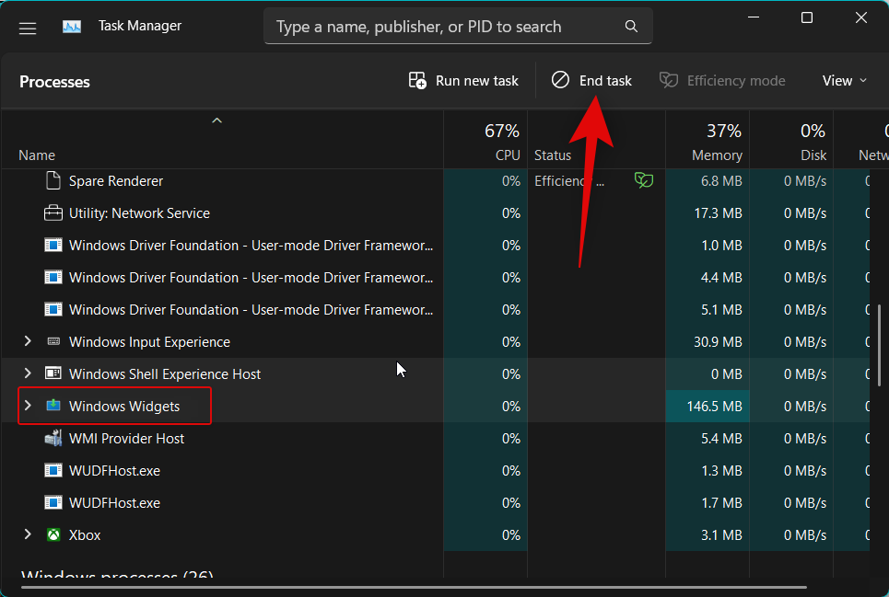
Task: Select the Processes page heading
Action: click(x=54, y=82)
